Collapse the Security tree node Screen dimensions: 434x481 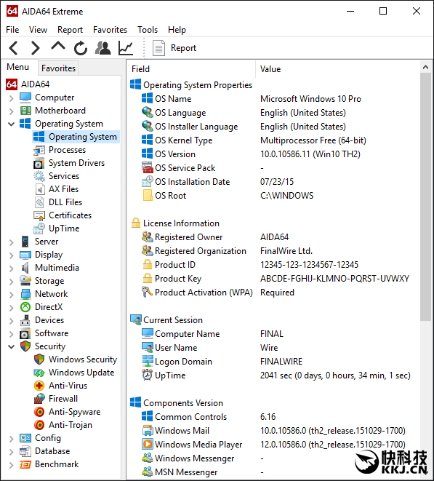coord(12,347)
